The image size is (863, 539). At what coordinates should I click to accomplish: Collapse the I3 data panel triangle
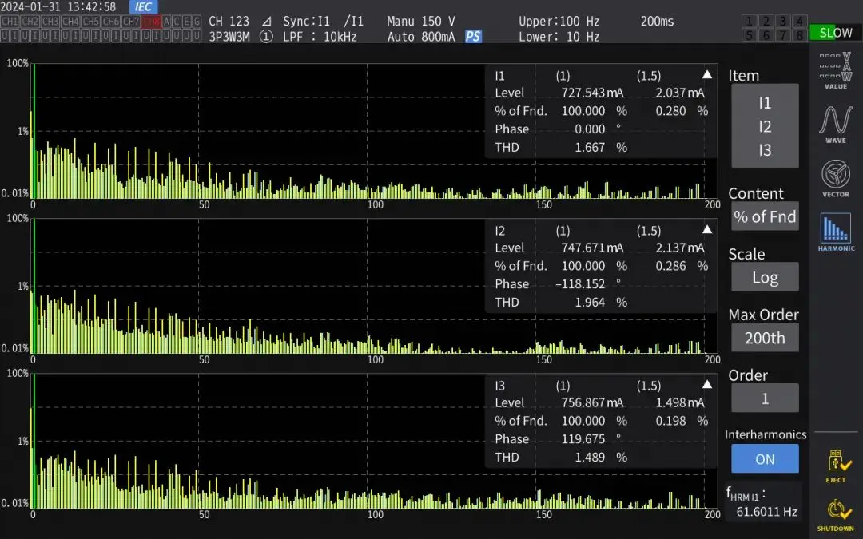(x=706, y=385)
